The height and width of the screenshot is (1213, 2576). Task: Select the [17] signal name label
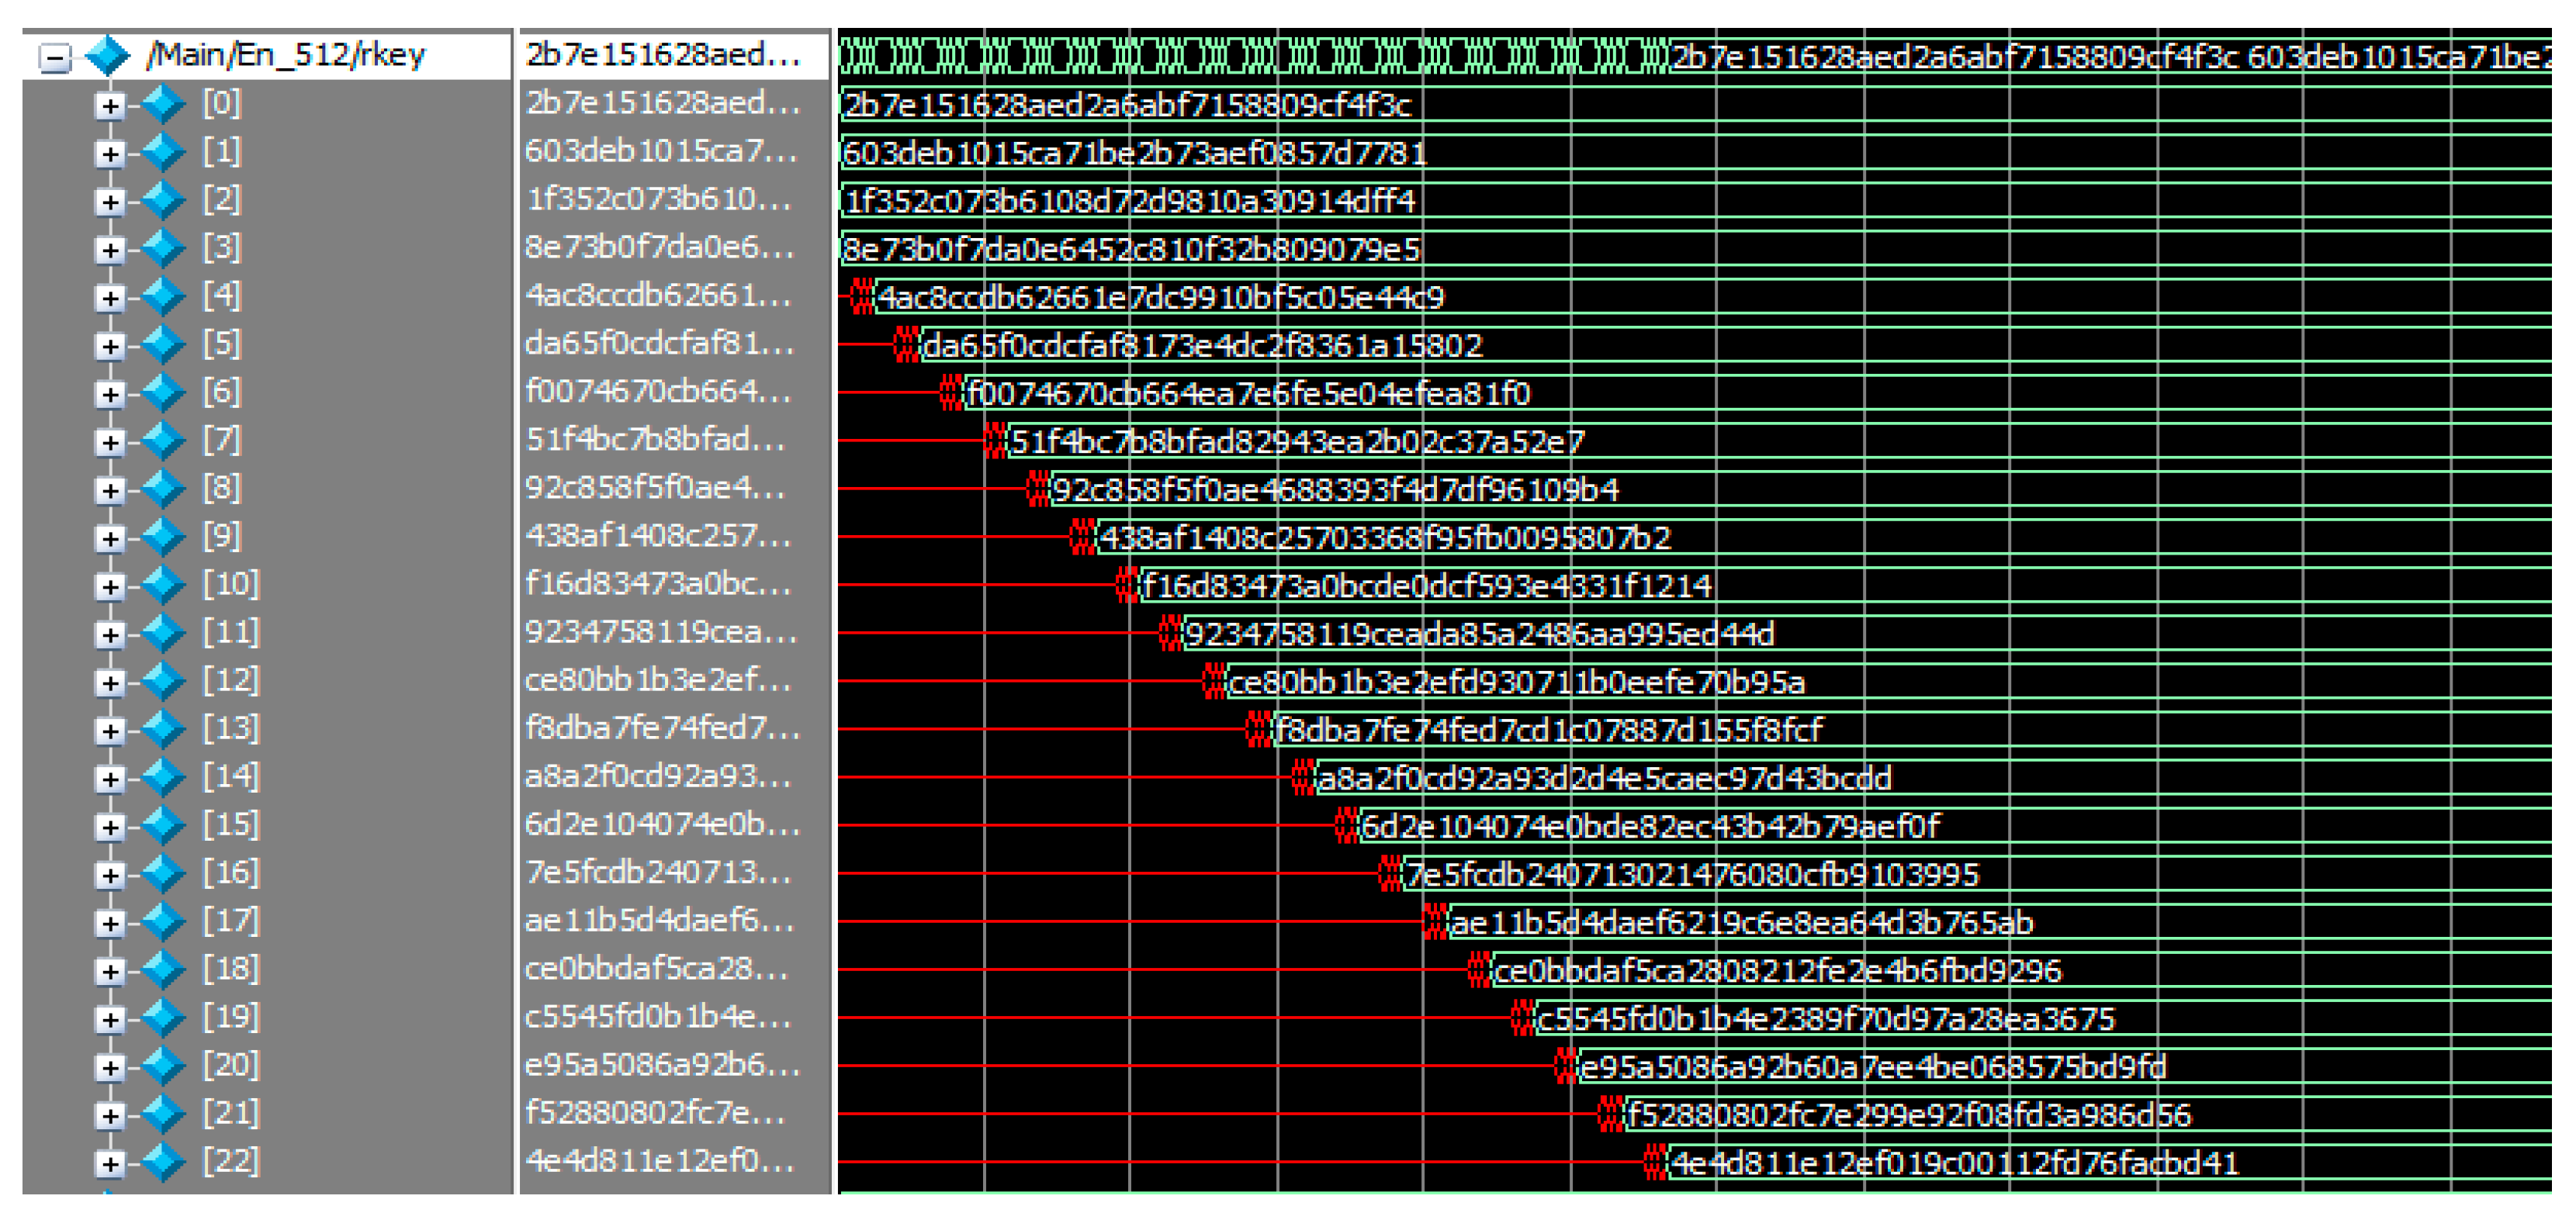230,921
